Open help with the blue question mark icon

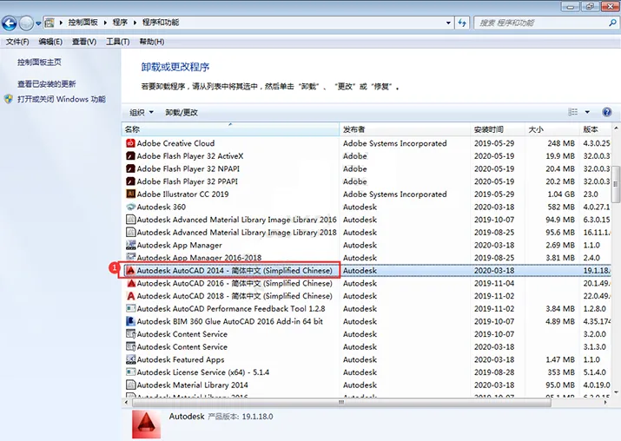coord(606,112)
